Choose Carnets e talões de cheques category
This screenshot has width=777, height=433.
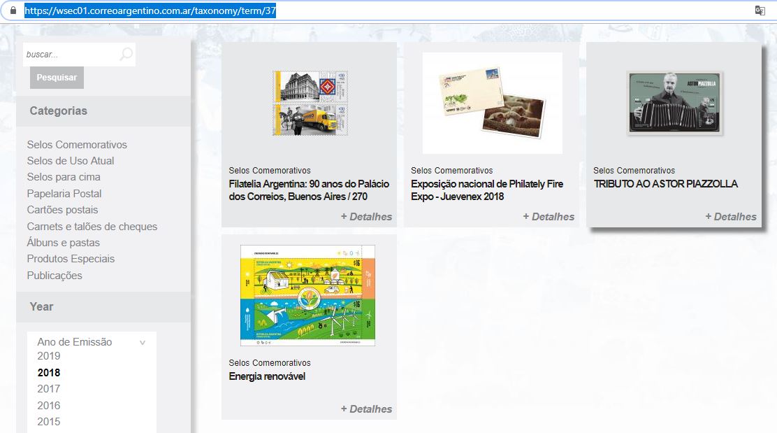(x=92, y=226)
